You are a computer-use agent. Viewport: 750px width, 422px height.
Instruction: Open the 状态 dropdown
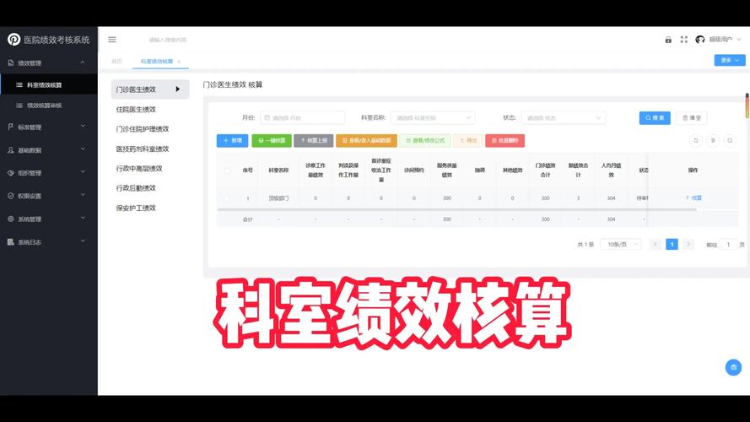click(564, 117)
